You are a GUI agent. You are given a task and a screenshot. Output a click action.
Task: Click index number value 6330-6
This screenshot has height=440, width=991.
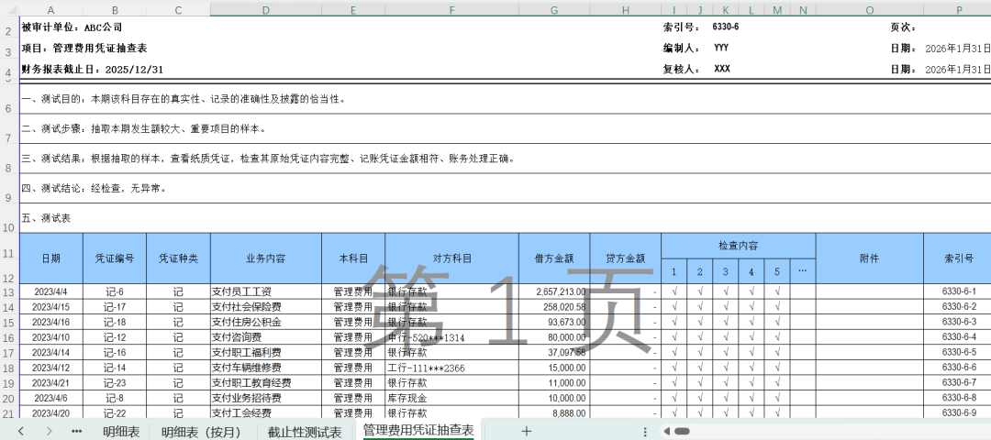(726, 27)
